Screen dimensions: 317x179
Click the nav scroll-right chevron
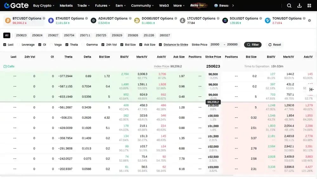233,6
